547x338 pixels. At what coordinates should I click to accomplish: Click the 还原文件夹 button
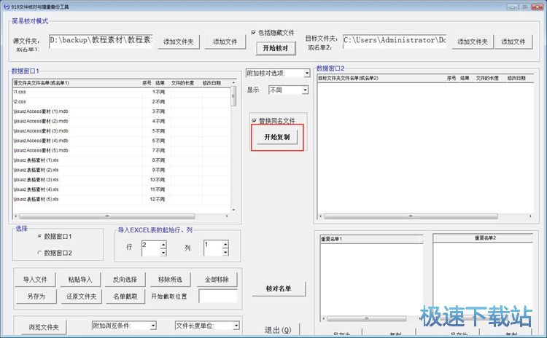[x=81, y=296]
